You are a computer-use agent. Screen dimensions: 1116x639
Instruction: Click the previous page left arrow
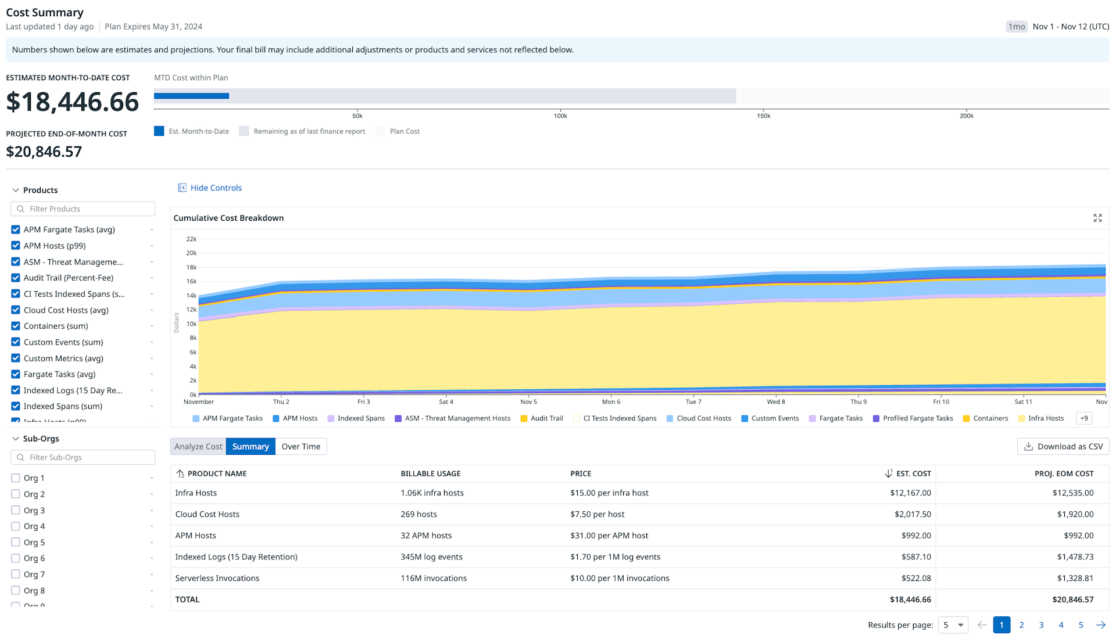tap(982, 625)
